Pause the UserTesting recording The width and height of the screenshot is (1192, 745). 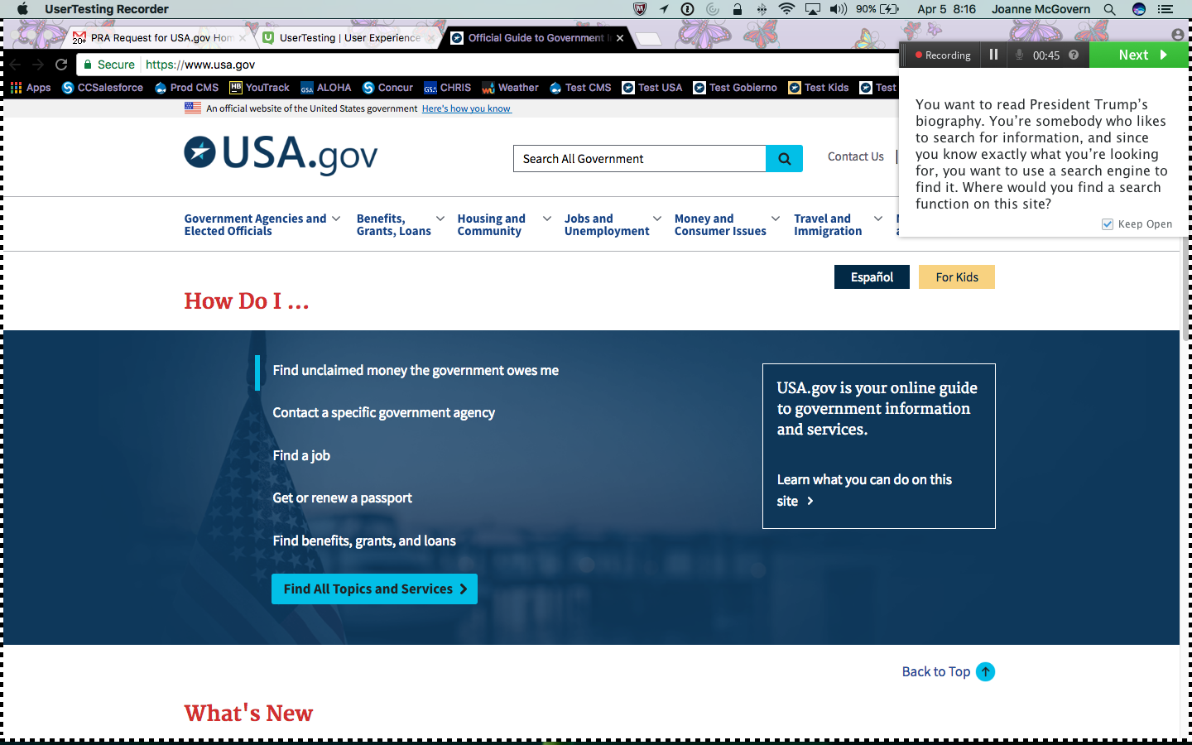pos(993,55)
